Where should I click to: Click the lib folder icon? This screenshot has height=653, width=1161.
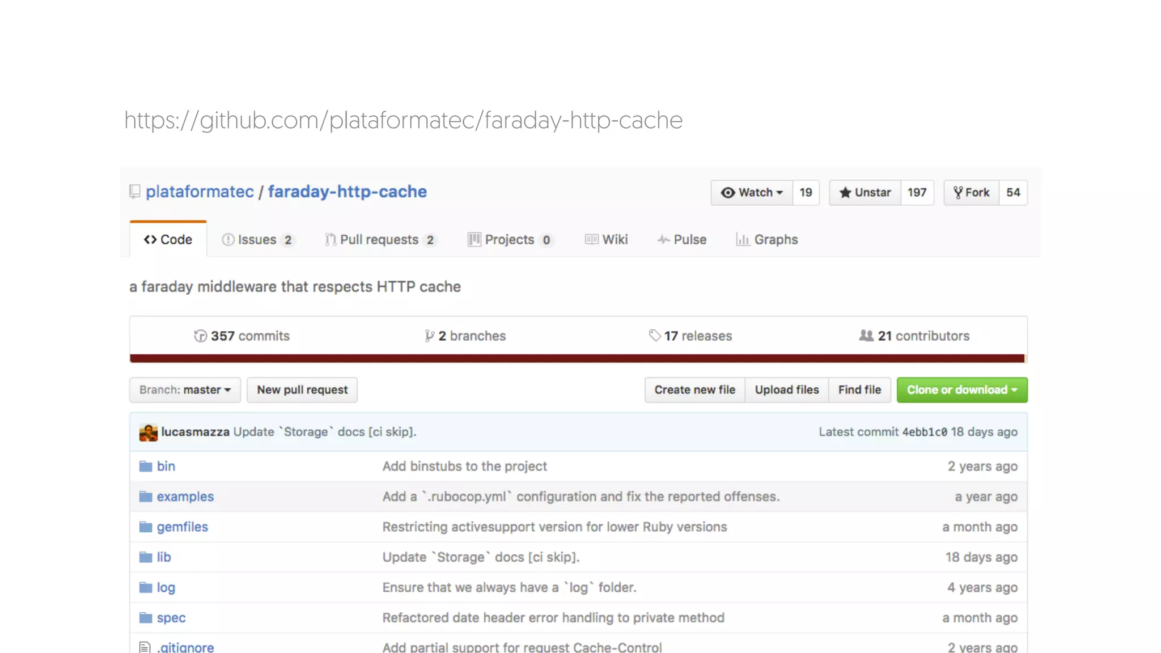click(x=146, y=557)
